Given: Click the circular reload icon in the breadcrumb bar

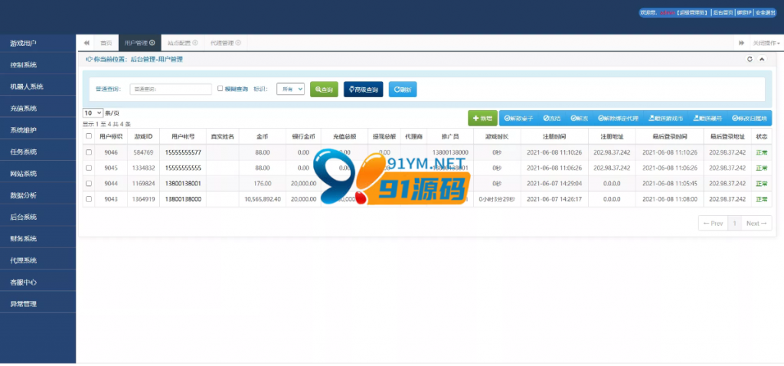Looking at the screenshot, I should (x=750, y=59).
